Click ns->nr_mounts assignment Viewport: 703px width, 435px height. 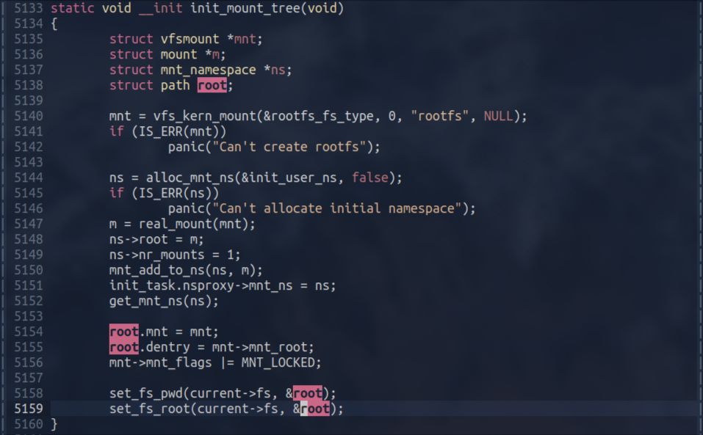pos(175,255)
